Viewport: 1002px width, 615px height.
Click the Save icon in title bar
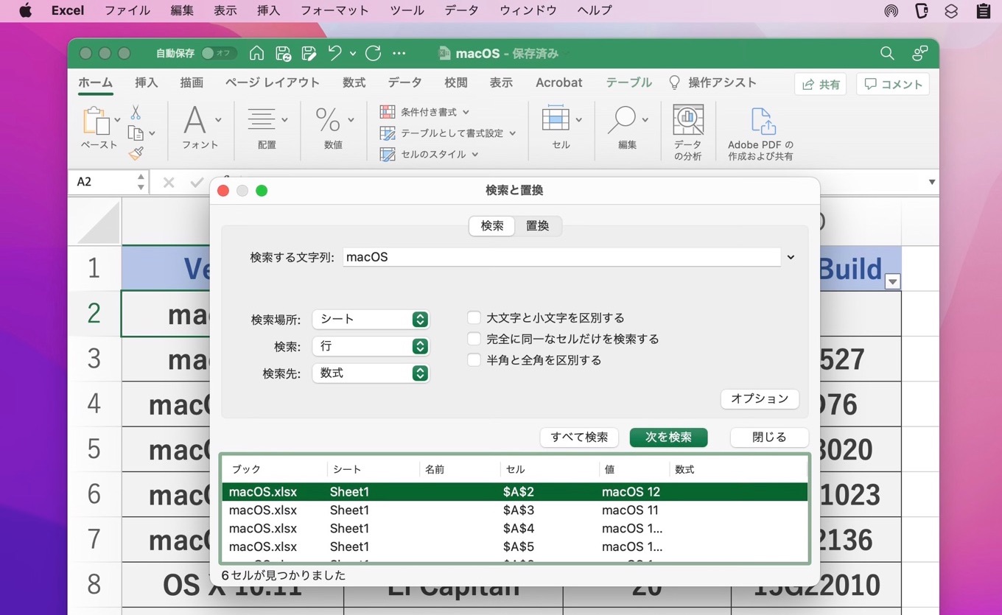tap(283, 53)
